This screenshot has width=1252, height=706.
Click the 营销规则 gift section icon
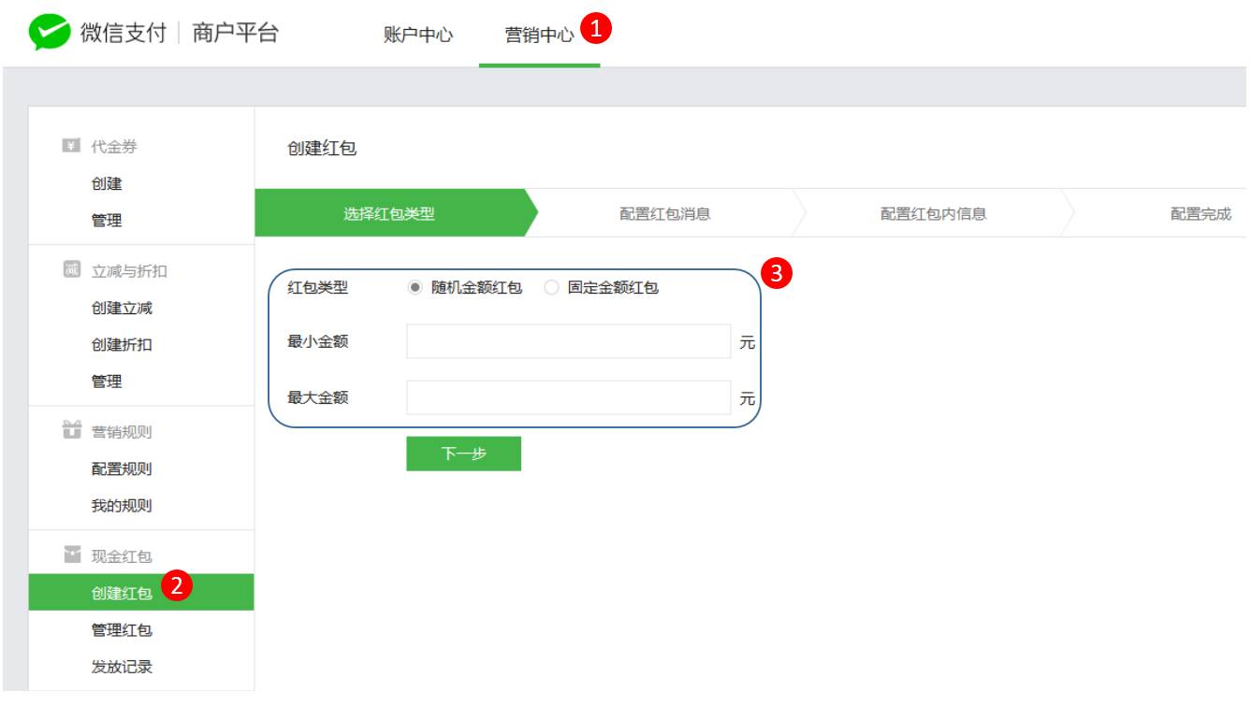coord(71,430)
